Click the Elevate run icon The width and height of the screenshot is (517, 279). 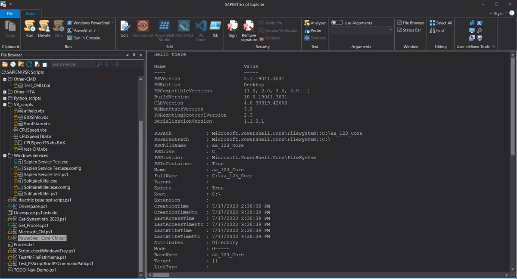pyautogui.click(x=44, y=29)
